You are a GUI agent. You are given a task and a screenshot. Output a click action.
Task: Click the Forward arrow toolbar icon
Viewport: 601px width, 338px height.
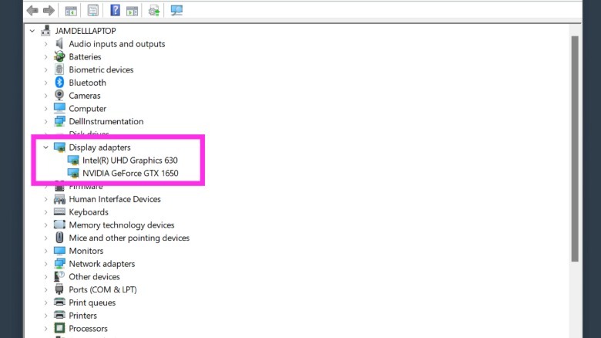[49, 10]
